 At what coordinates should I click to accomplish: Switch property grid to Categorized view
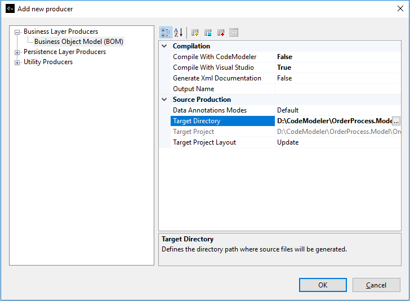[x=166, y=33]
